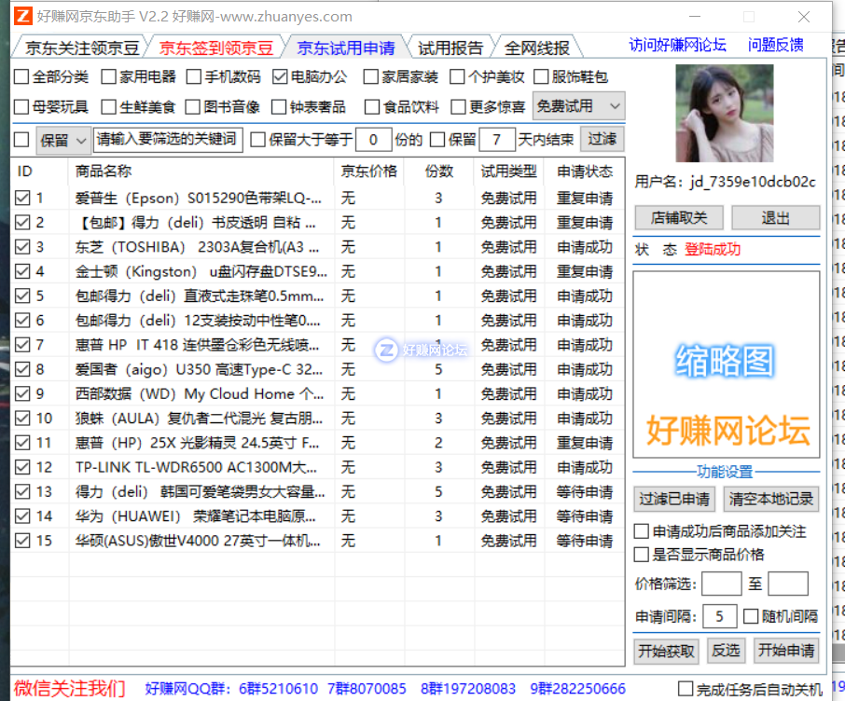Click the 退出 logout button

tap(775, 218)
